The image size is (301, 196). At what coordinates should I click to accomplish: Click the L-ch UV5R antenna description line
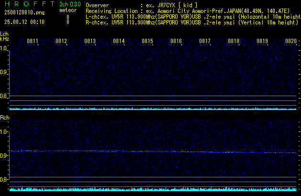click(193, 17)
